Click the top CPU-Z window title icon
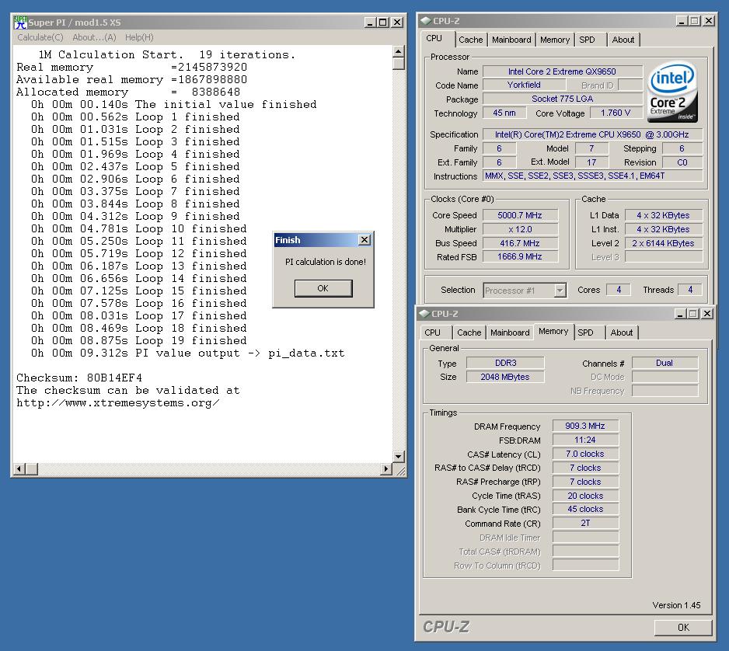The height and width of the screenshot is (651, 729). click(x=425, y=21)
